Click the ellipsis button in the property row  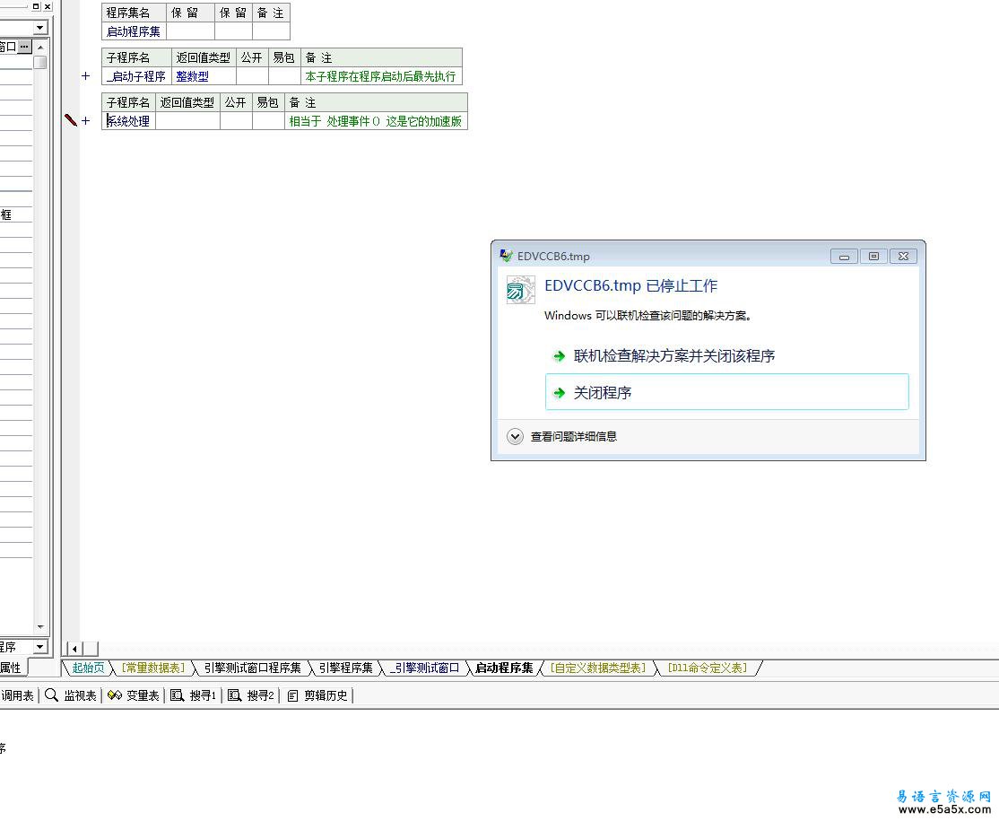tap(24, 47)
